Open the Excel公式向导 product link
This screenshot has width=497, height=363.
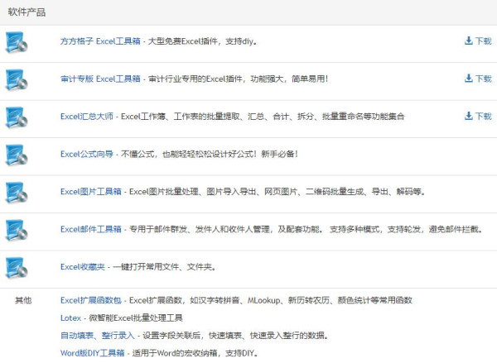(x=87, y=154)
